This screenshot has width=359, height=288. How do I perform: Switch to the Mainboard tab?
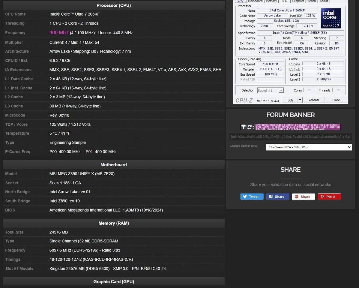(x=255, y=1)
